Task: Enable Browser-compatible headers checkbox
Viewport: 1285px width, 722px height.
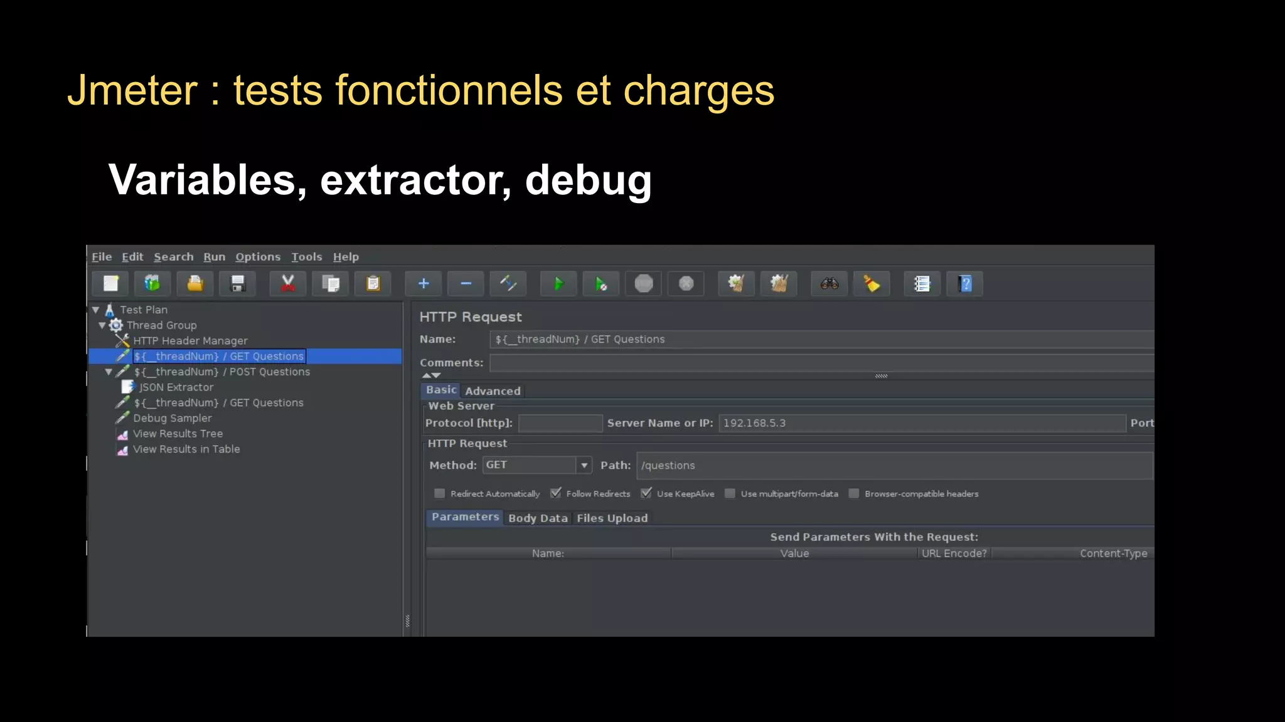Action: click(854, 494)
